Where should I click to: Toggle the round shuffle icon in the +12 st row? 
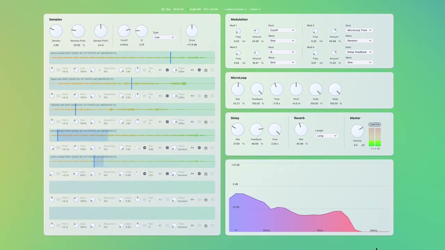coord(199,148)
